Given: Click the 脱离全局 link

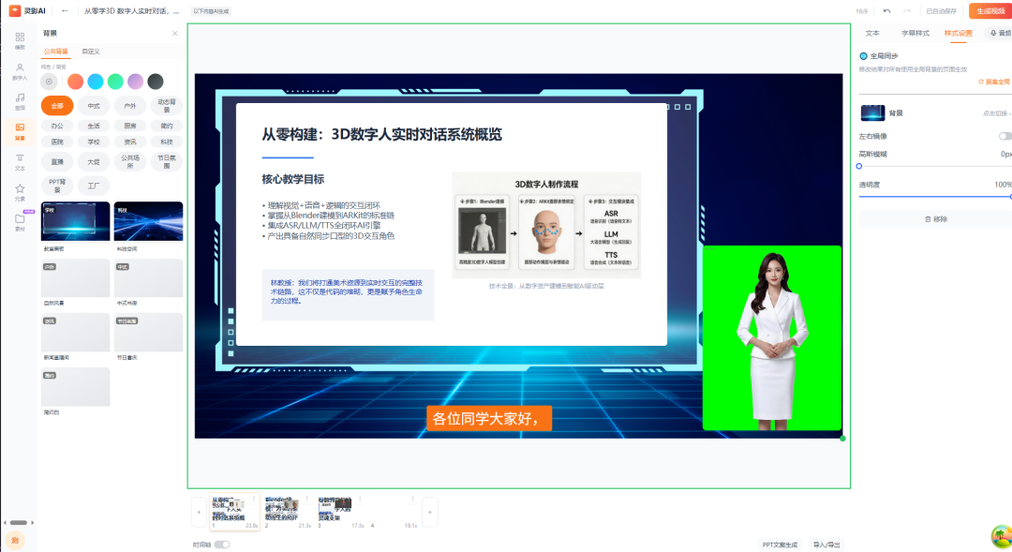Looking at the screenshot, I should [x=994, y=82].
